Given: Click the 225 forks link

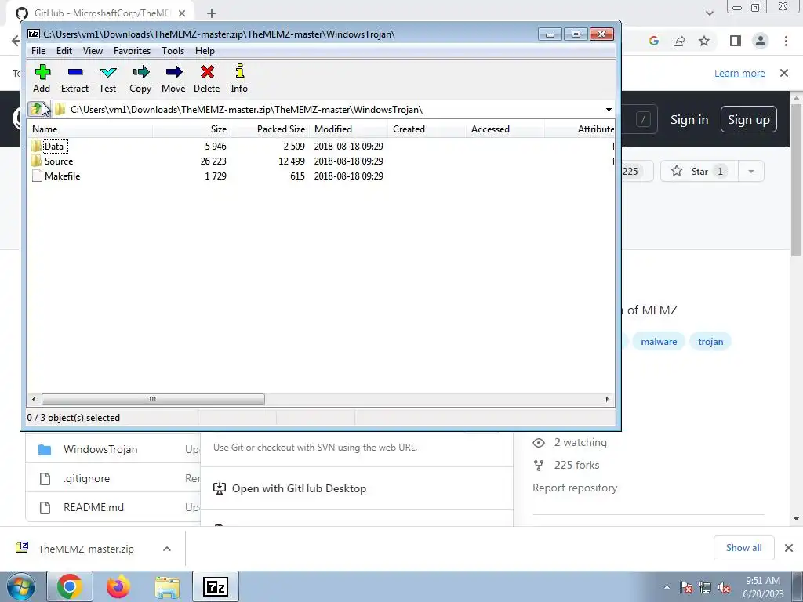Looking at the screenshot, I should pyautogui.click(x=576, y=465).
